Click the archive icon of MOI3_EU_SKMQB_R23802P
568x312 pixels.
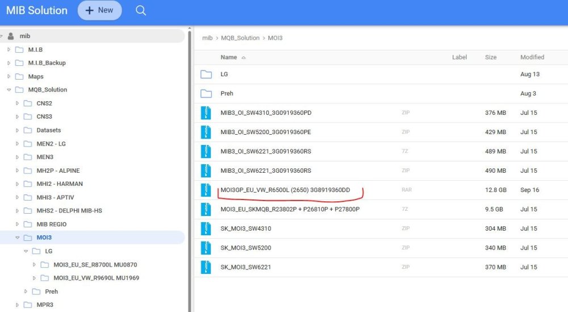click(x=206, y=209)
